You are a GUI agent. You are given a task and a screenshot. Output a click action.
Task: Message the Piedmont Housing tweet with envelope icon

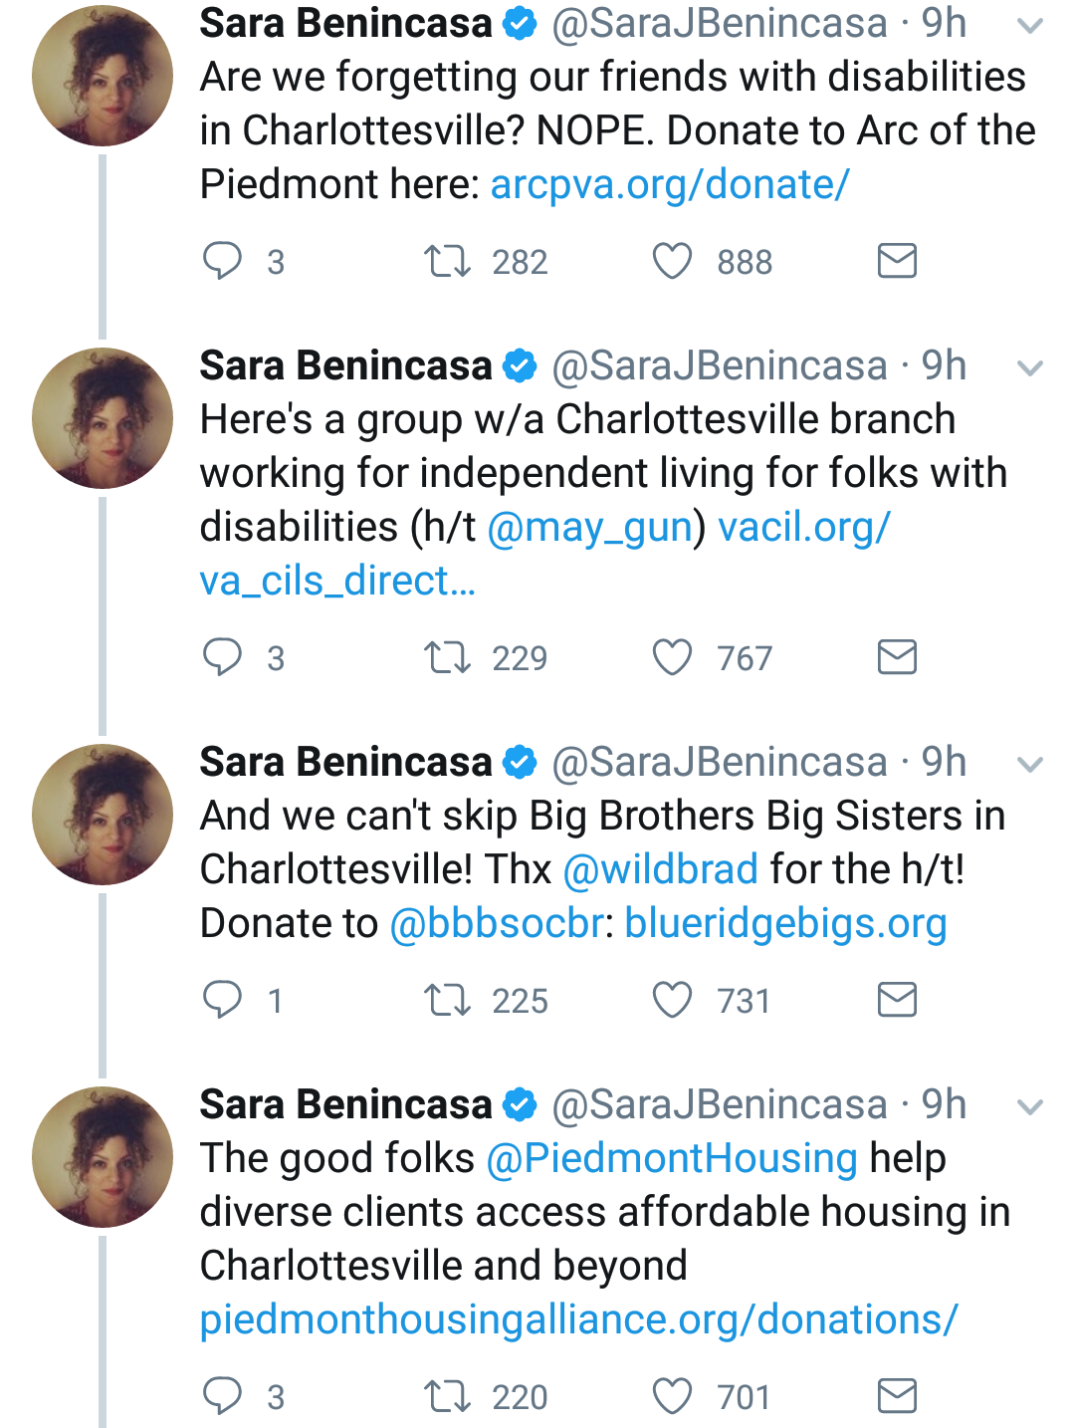(897, 1396)
